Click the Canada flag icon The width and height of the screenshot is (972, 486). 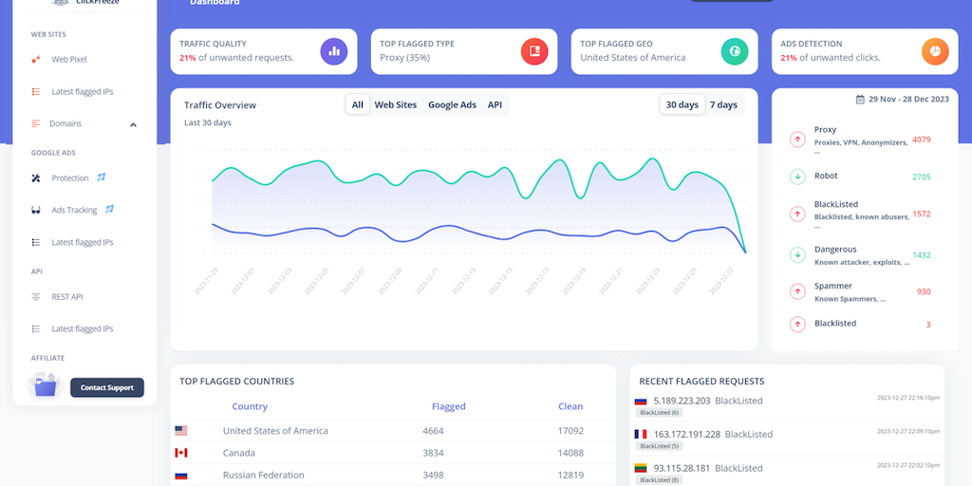point(181,453)
